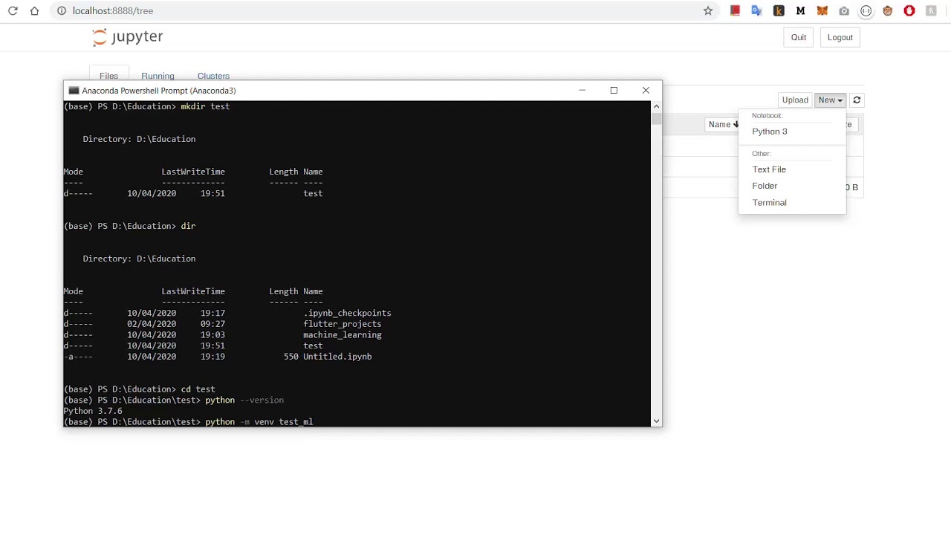Log out of Jupyter
This screenshot has height=535, width=951.
pos(840,37)
